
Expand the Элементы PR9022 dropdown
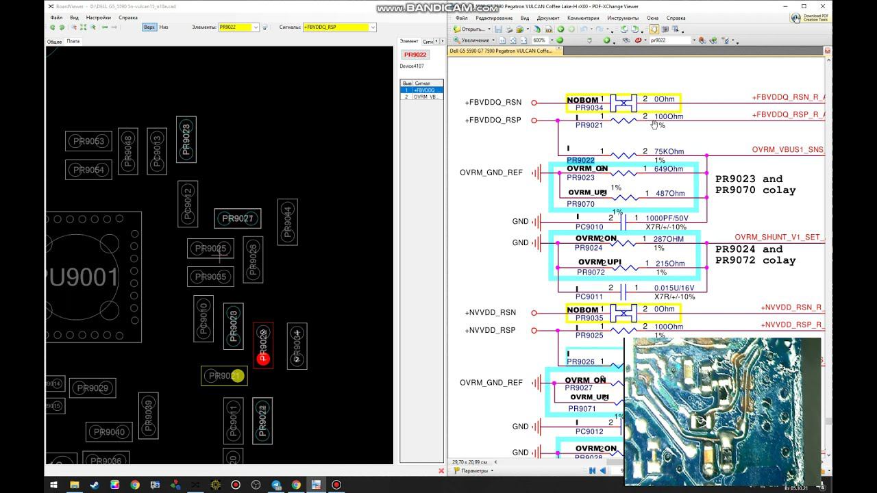(256, 27)
